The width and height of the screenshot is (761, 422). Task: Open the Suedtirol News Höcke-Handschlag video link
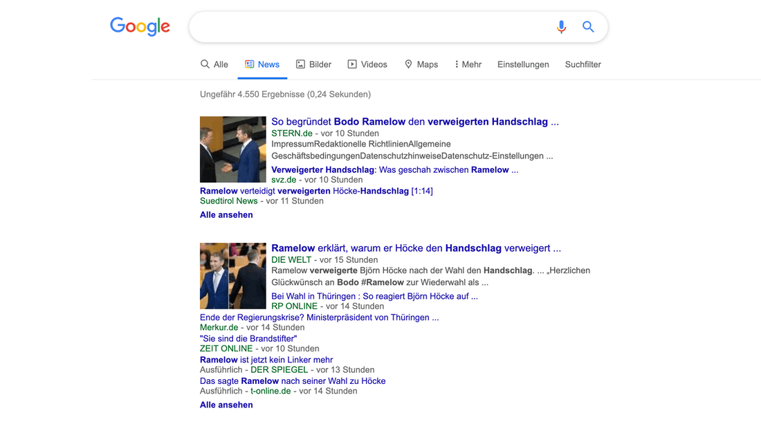tap(315, 191)
